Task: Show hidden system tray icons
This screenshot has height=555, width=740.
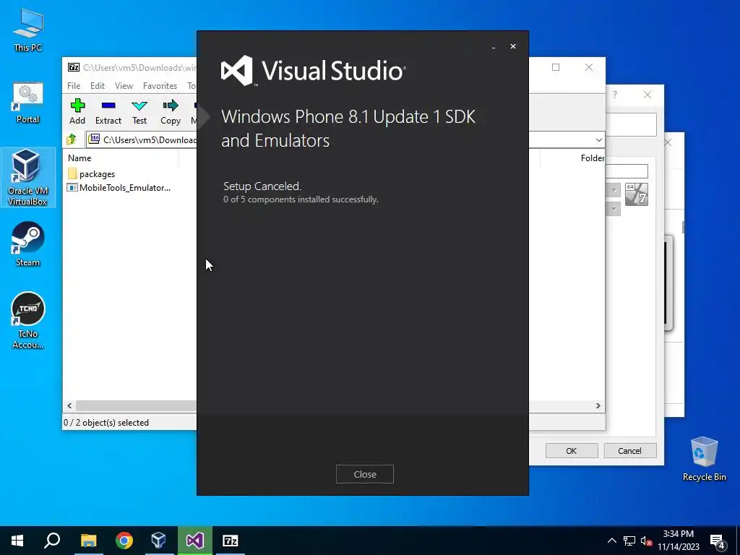Action: 611,541
